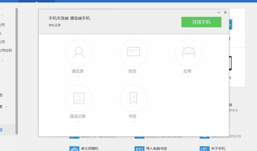The height and width of the screenshot is (151, 257).
Task: Close the 资料还原 dialog
Action: (225, 13)
